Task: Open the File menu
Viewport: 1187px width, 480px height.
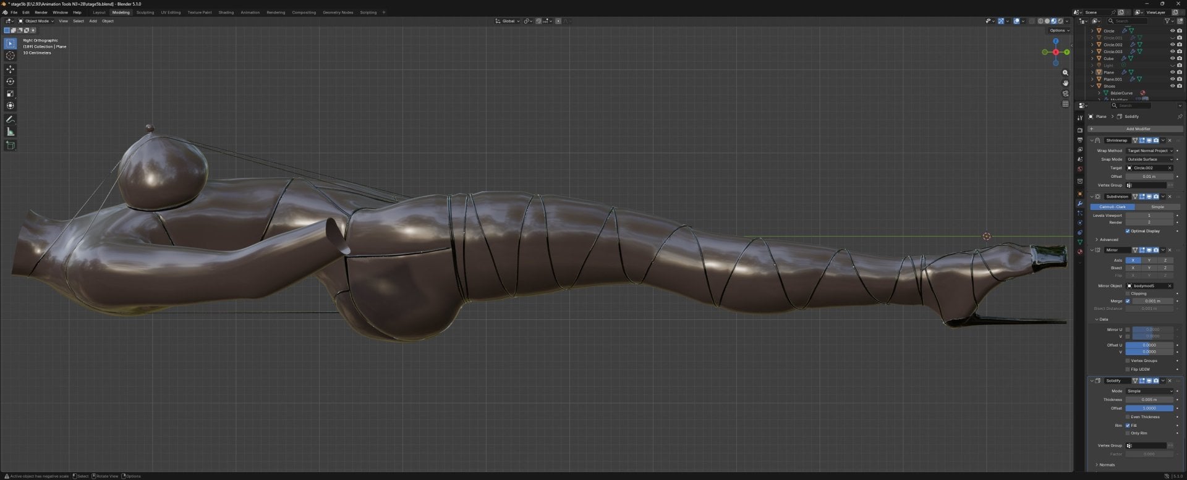Action: pyautogui.click(x=14, y=12)
